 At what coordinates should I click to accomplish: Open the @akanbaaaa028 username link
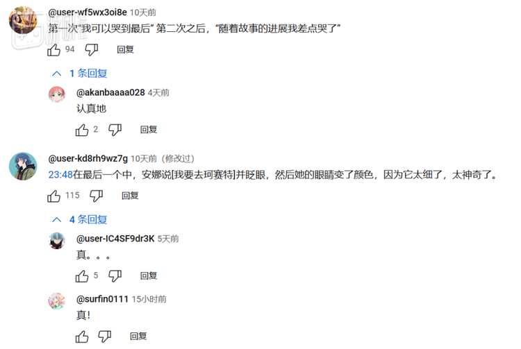point(110,92)
